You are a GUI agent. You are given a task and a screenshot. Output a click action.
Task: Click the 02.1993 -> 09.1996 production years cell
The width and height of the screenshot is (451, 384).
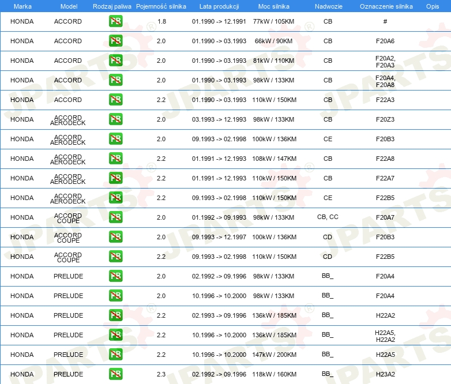pyautogui.click(x=219, y=315)
